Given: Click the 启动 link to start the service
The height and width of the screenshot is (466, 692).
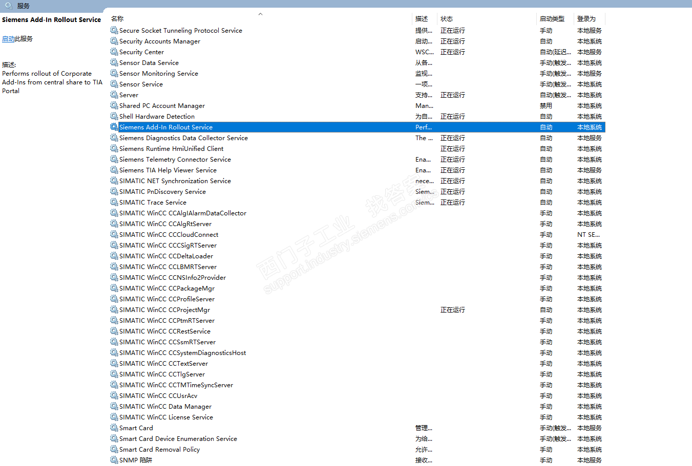Looking at the screenshot, I should point(8,39).
